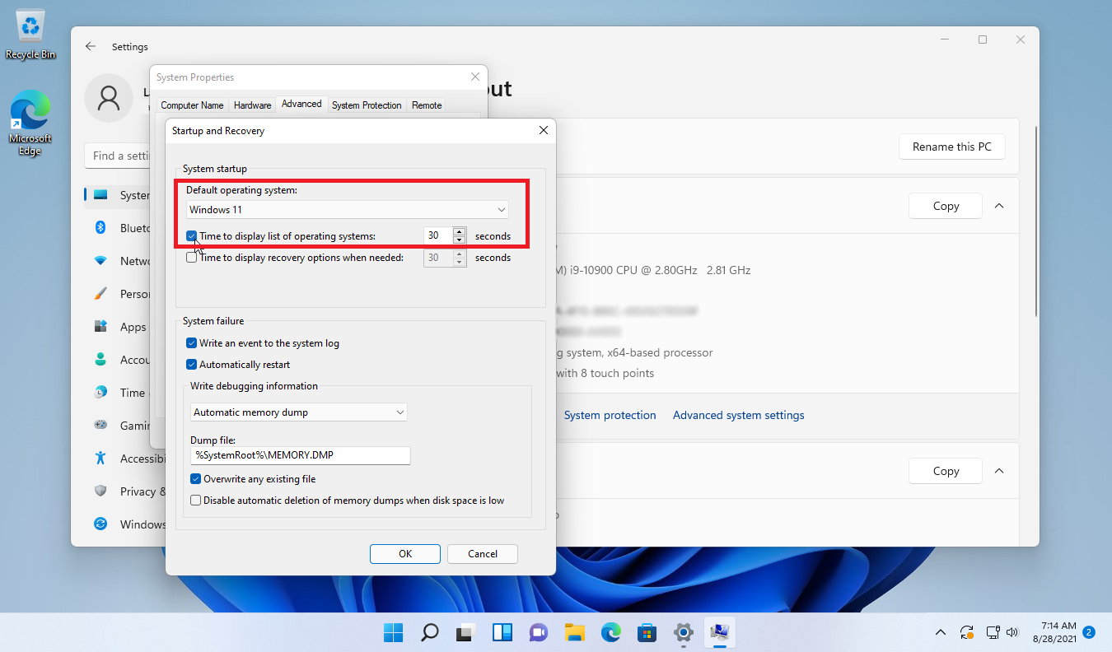Open the volume speaker tray icon
Viewport: 1112px width, 652px height.
(x=1012, y=632)
